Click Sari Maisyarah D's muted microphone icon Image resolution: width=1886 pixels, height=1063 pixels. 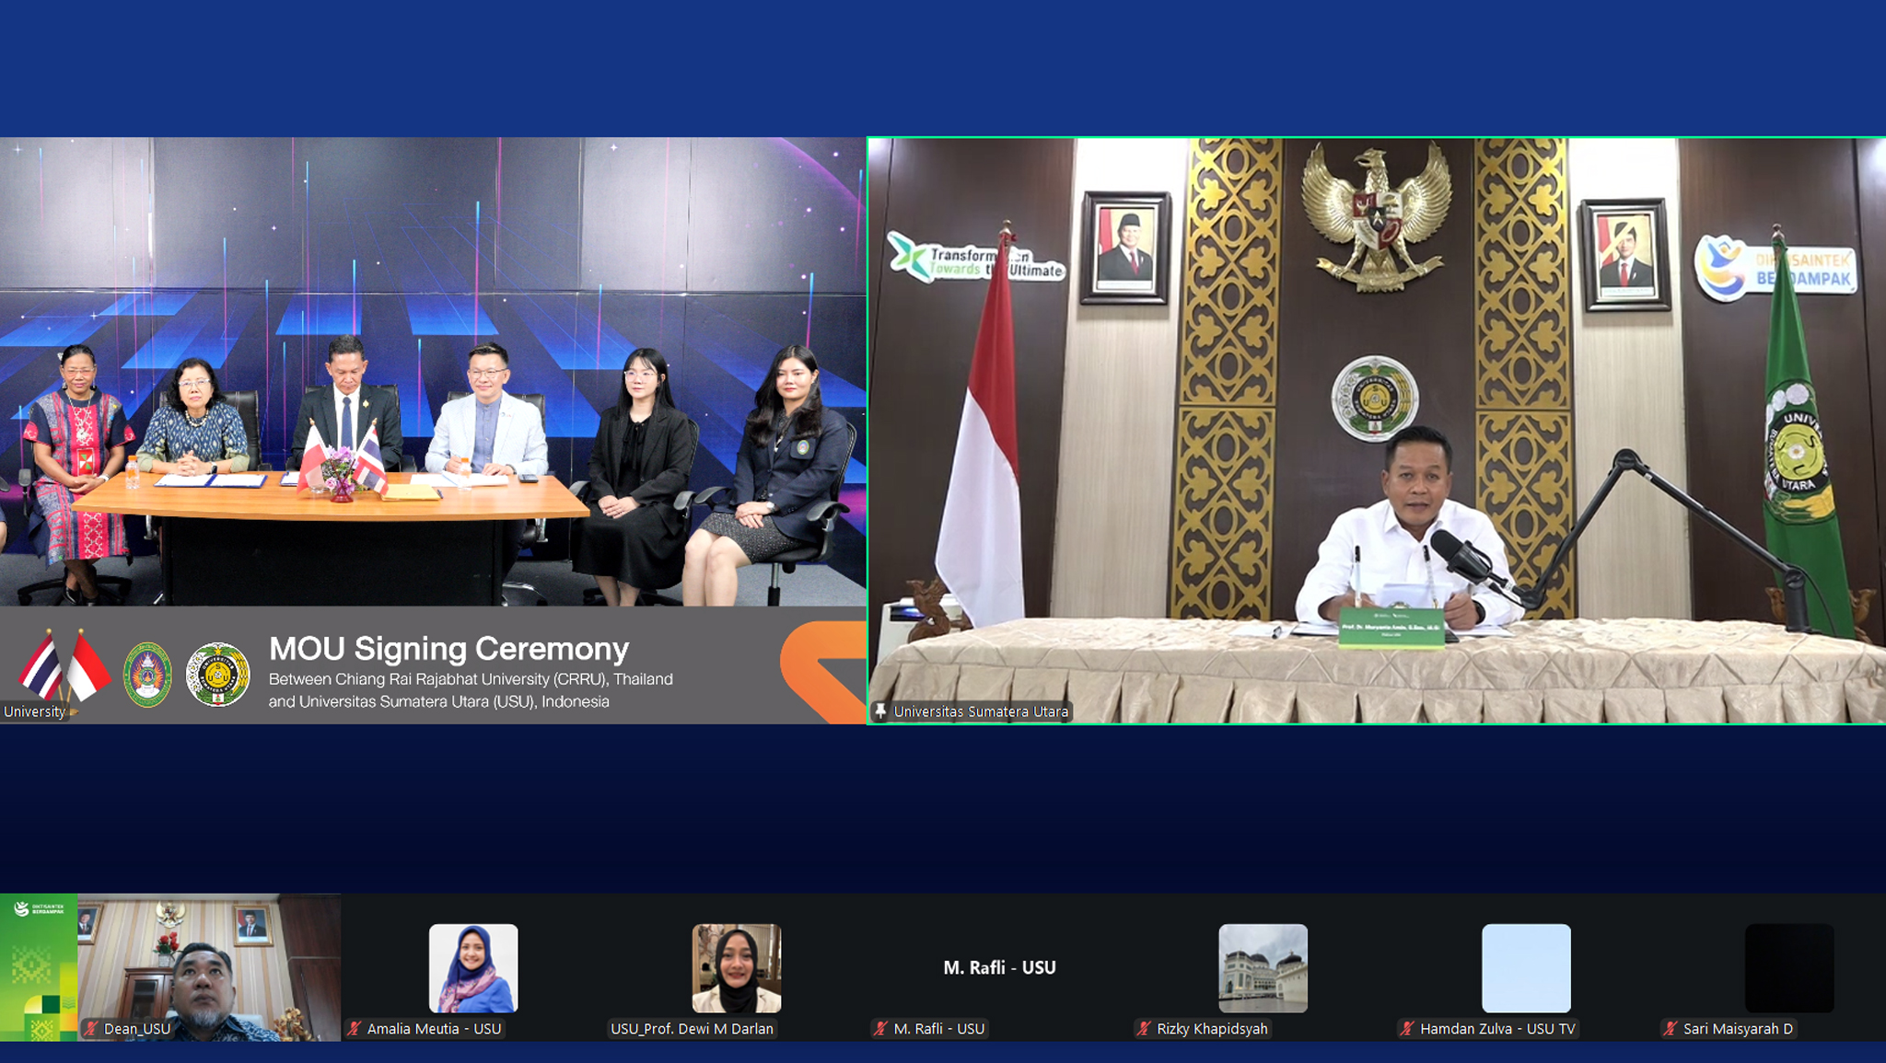tap(1671, 1029)
